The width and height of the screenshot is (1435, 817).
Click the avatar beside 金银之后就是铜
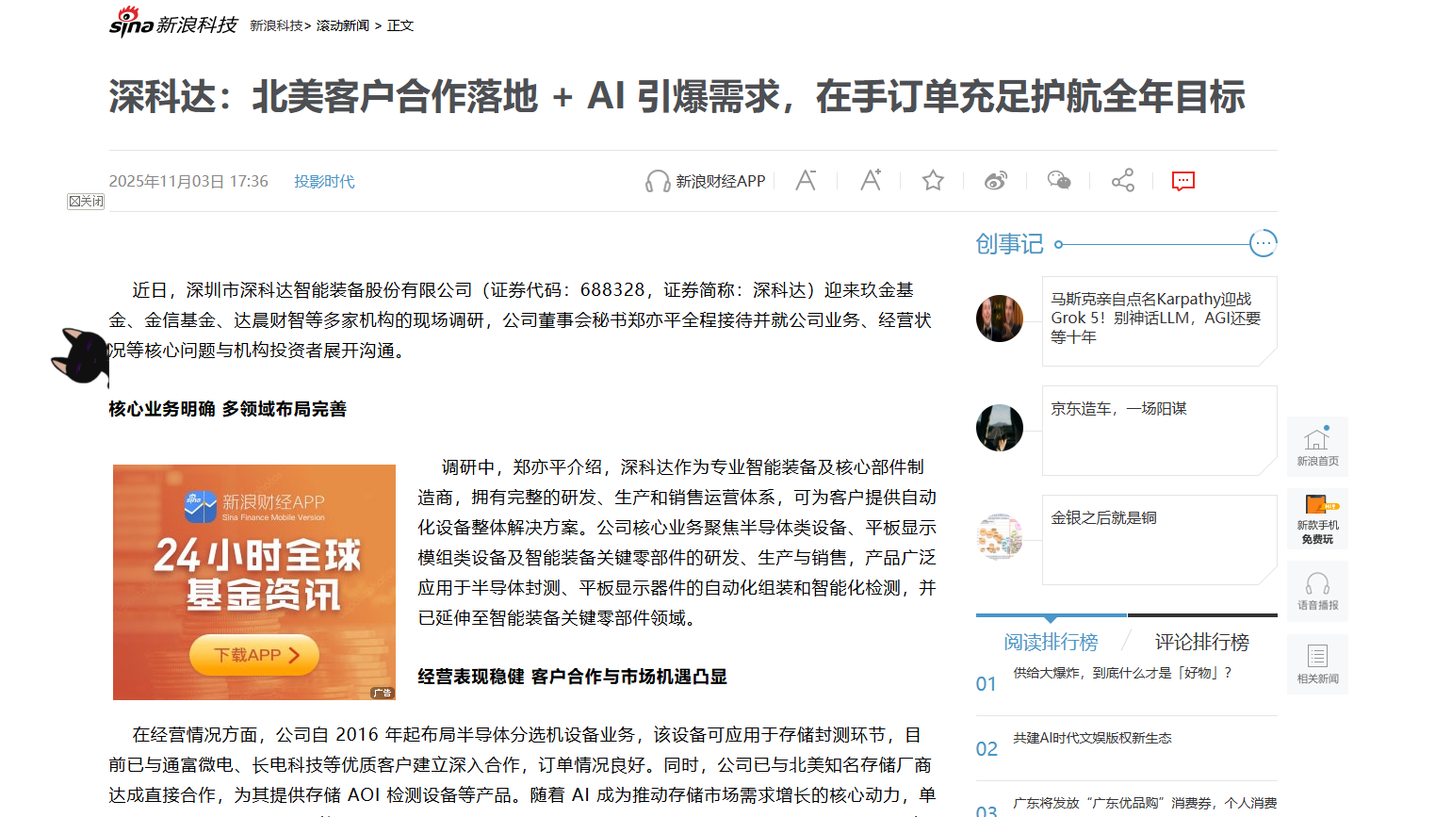[x=1000, y=537]
